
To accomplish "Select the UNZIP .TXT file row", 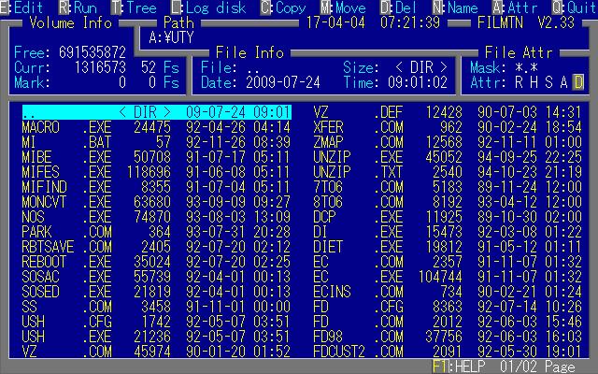I will click(448, 172).
